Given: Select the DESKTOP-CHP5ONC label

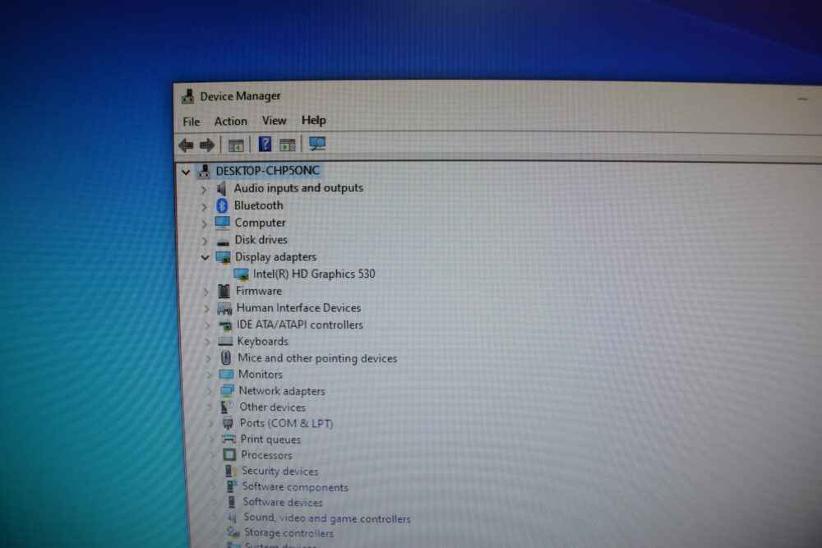Looking at the screenshot, I should coord(267,171).
